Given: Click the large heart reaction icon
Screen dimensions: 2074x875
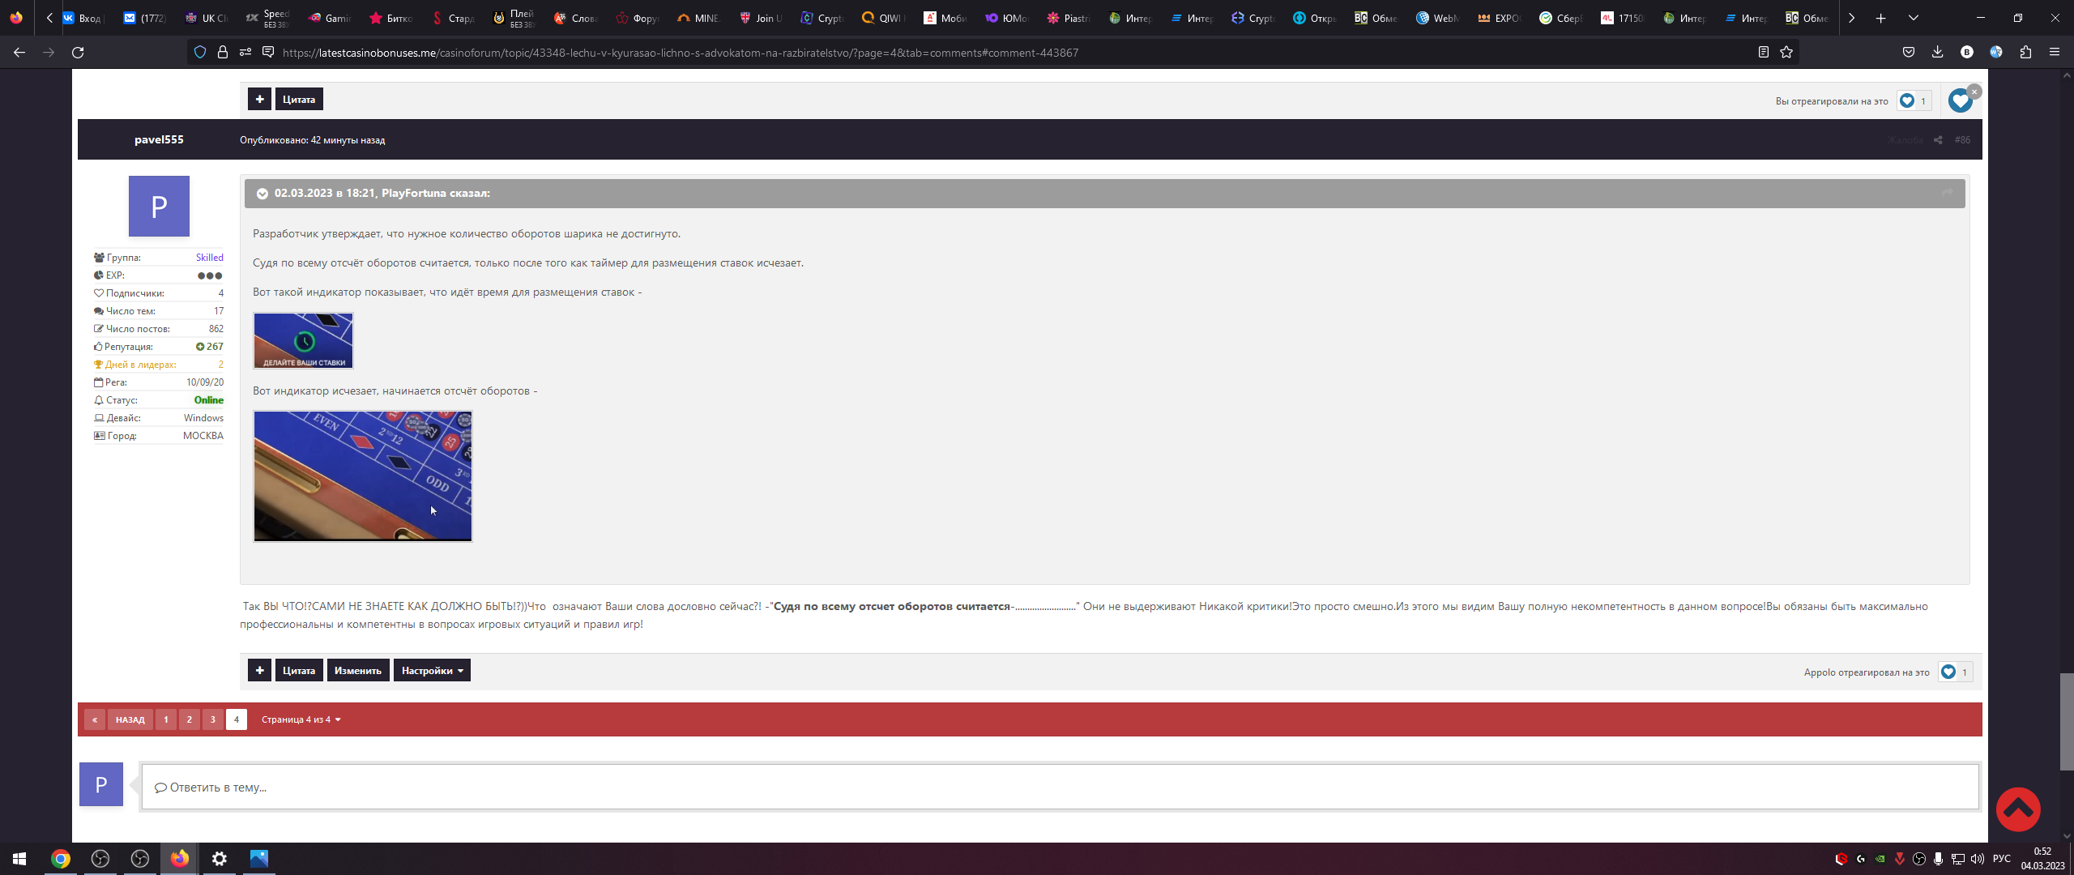Looking at the screenshot, I should (x=1960, y=100).
